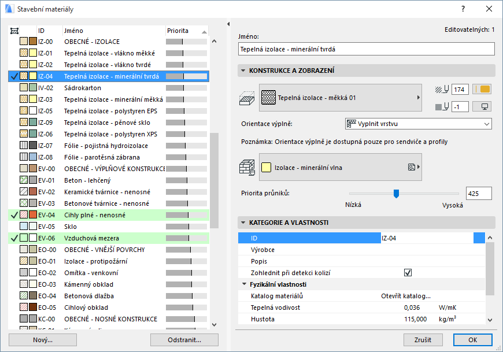This screenshot has width=503, height=352.
Task: Click the Tepelná vodivost value 0,036
Action: pos(412,307)
